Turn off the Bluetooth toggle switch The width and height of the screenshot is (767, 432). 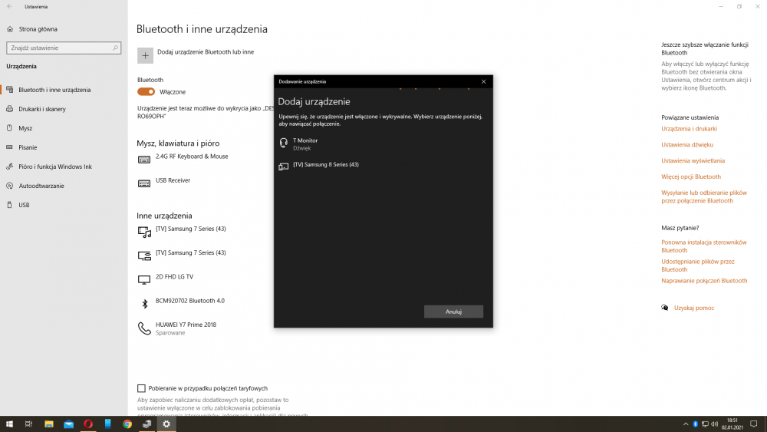pyautogui.click(x=146, y=92)
